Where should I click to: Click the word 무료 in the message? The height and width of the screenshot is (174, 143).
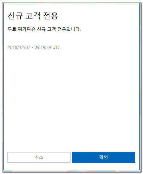click(12, 29)
